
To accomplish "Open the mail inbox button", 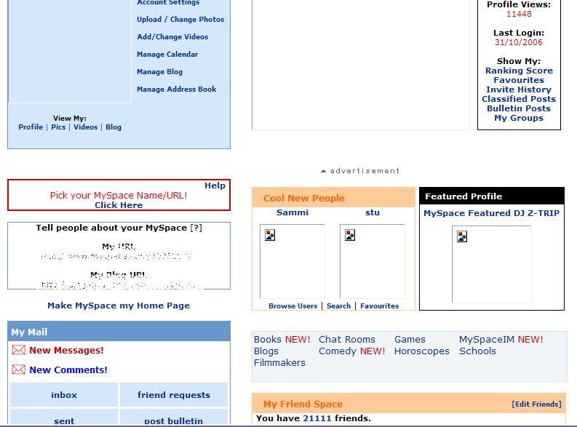I will [64, 395].
